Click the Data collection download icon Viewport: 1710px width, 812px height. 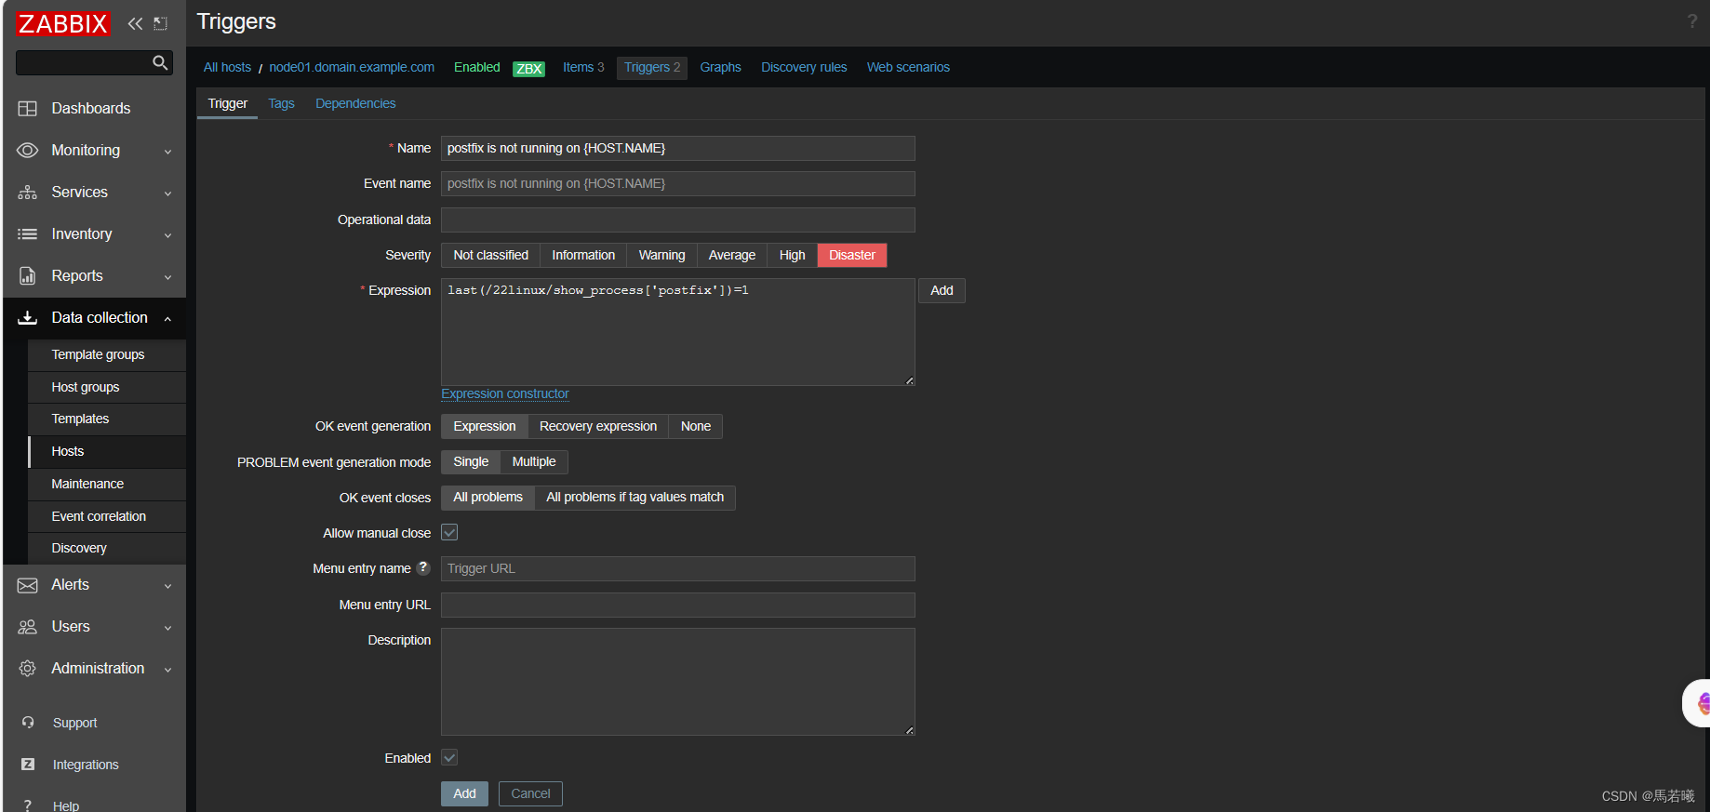(28, 318)
